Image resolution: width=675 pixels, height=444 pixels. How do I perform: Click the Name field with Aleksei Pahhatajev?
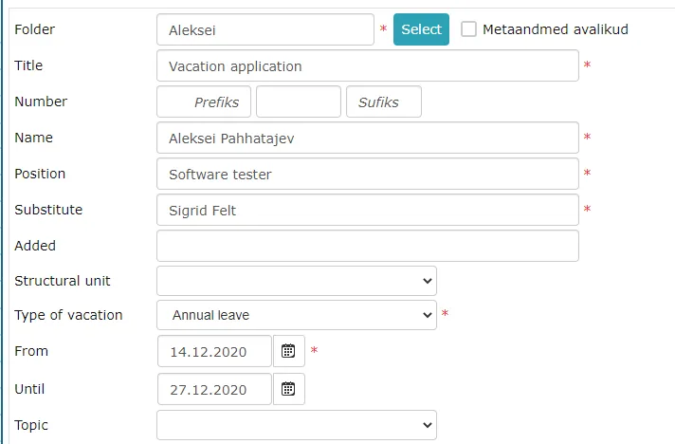(368, 138)
